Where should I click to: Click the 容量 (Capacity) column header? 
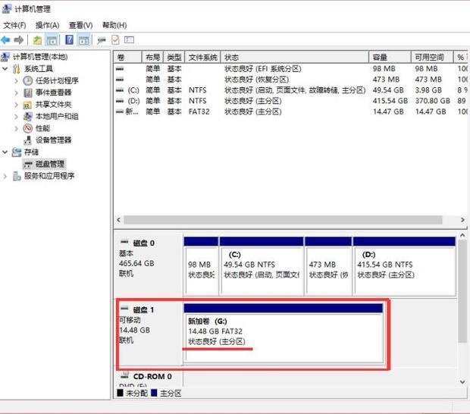(x=380, y=58)
